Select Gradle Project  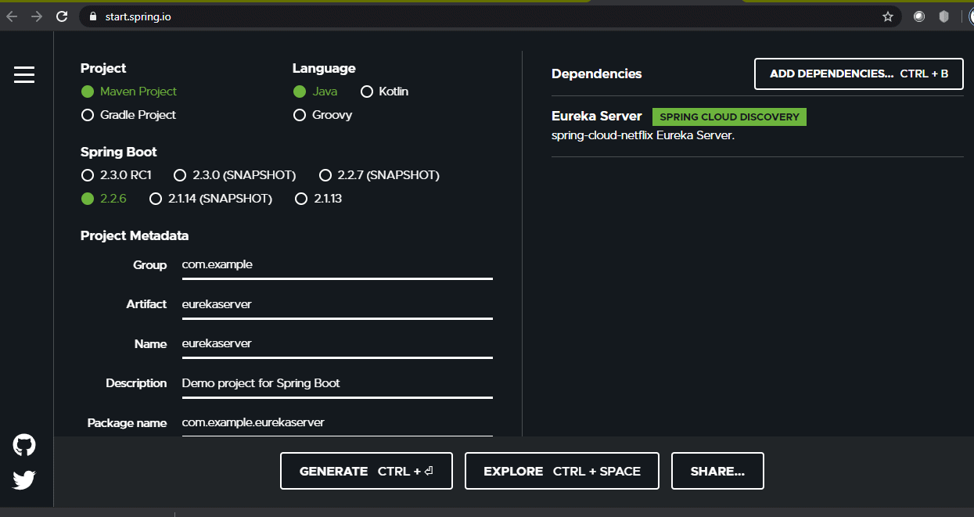pos(87,115)
